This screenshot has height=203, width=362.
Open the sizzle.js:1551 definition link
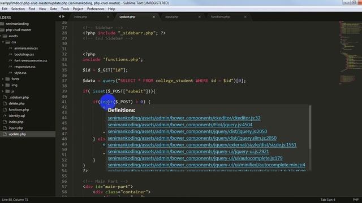tap(202, 145)
